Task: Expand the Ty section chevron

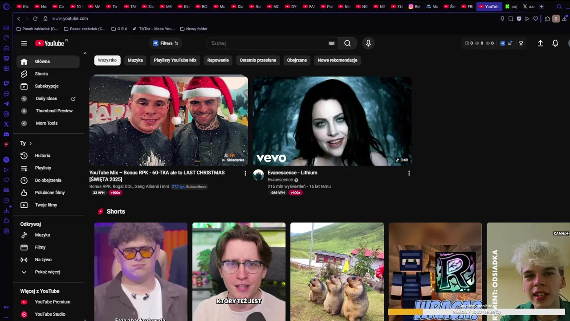Action: pos(30,143)
